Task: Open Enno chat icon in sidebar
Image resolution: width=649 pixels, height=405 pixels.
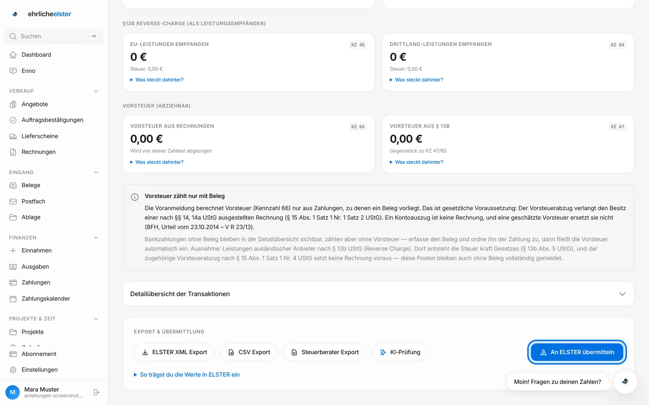Action: point(13,71)
